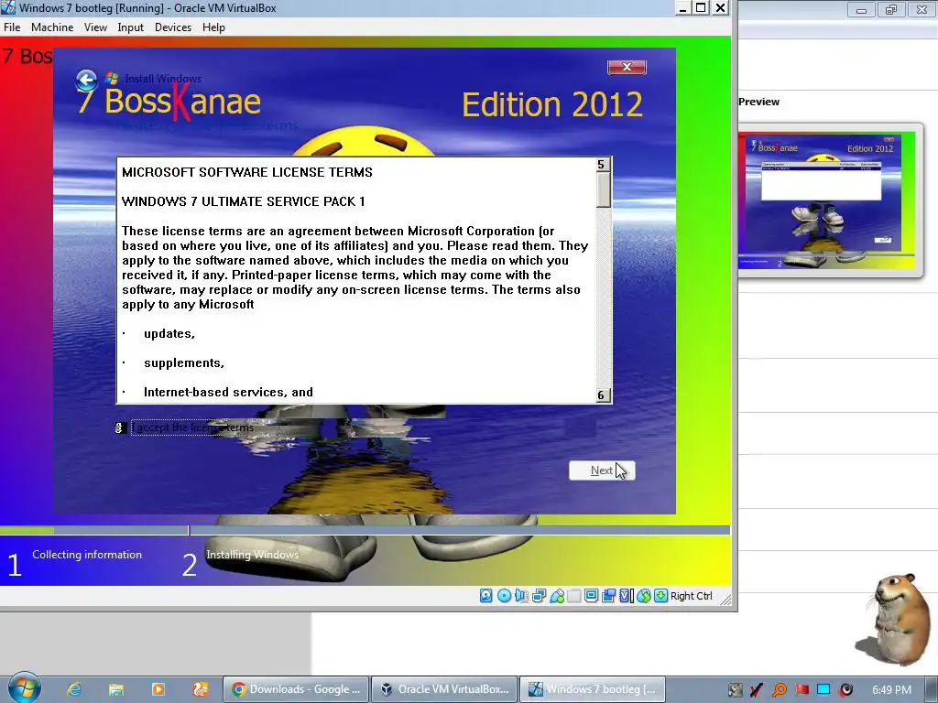938x703 pixels.
Task: Click the mouse integration indicator icon
Action: point(643,595)
